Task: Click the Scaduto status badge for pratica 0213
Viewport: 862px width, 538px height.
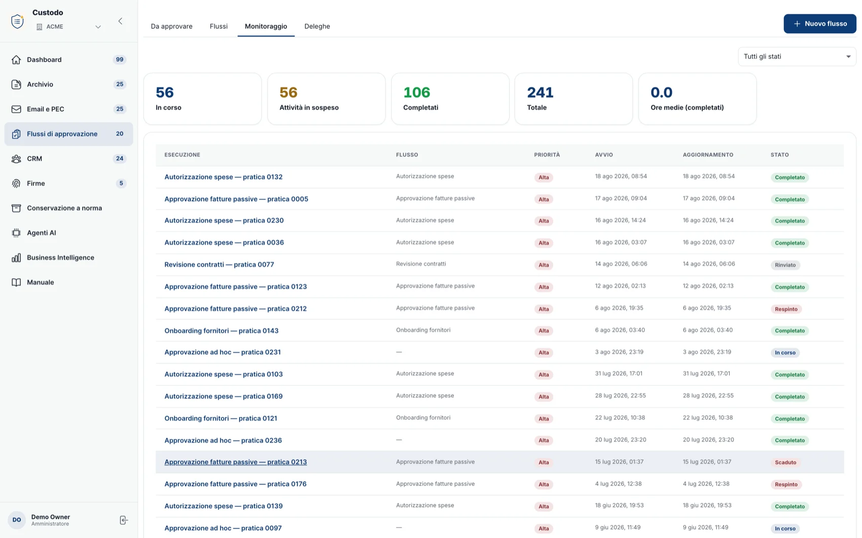Action: pos(785,463)
